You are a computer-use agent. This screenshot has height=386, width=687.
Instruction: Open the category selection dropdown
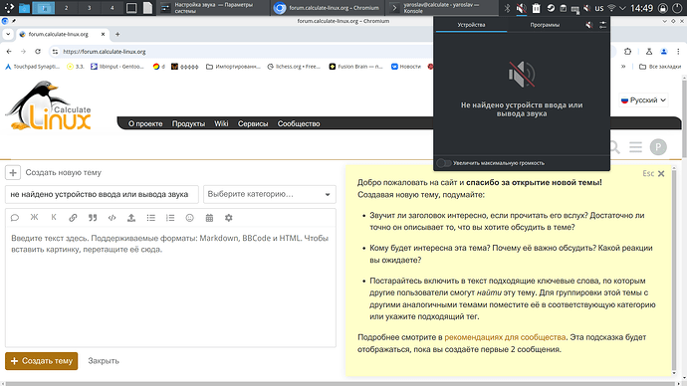click(270, 194)
